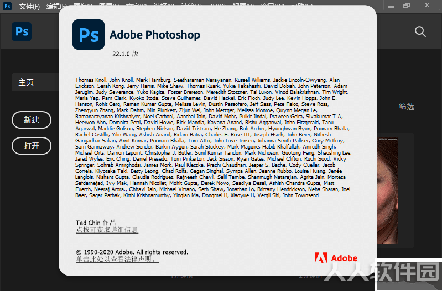Click the 新建 button
The width and height of the screenshot is (442, 291).
(x=32, y=120)
